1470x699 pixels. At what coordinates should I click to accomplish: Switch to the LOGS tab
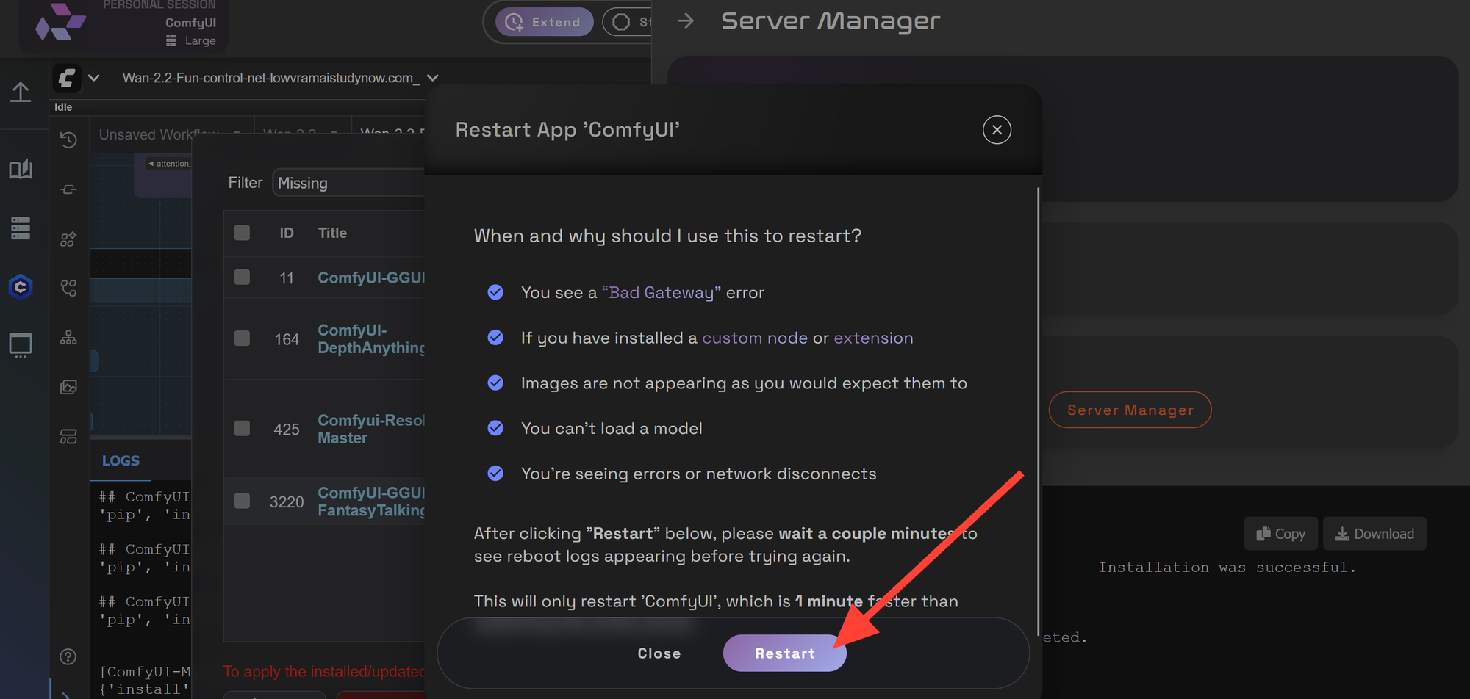coord(120,460)
